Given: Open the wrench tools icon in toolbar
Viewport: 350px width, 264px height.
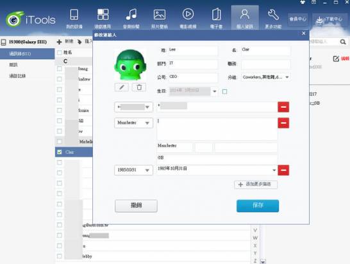Looking at the screenshot, I should click(273, 19).
